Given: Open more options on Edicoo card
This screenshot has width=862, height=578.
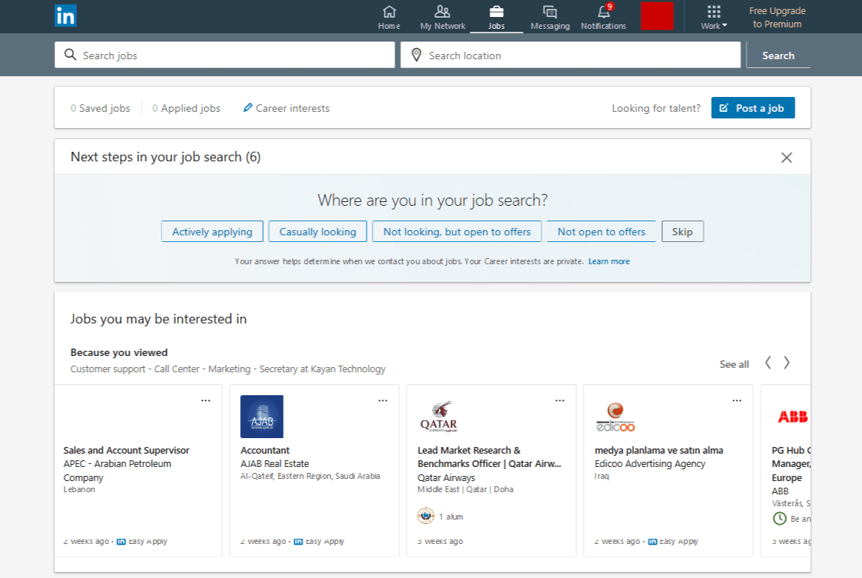Looking at the screenshot, I should (737, 400).
